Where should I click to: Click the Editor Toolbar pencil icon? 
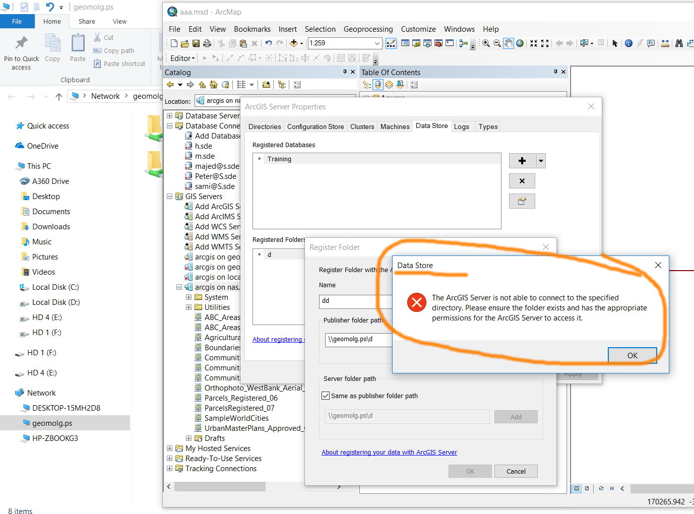click(x=391, y=43)
